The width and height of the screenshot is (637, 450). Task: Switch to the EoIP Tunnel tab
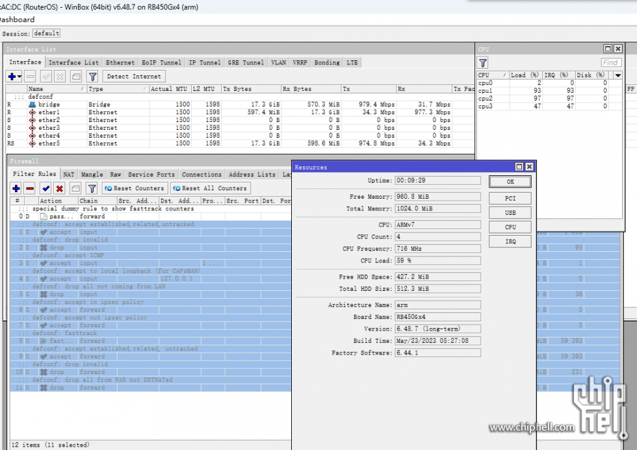click(161, 62)
